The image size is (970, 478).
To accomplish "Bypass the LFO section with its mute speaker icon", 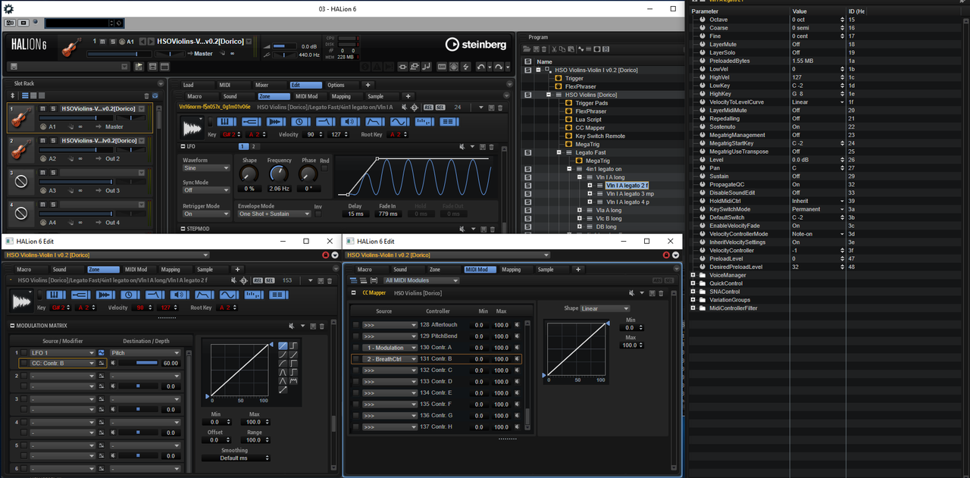I will point(462,147).
